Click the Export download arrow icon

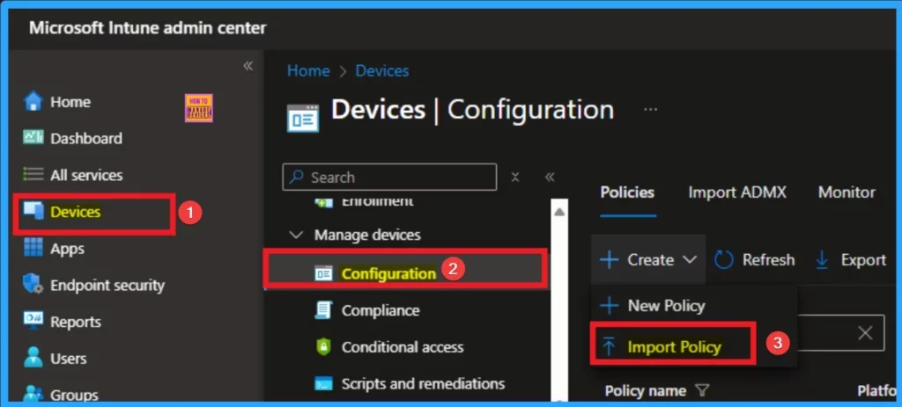(x=822, y=260)
